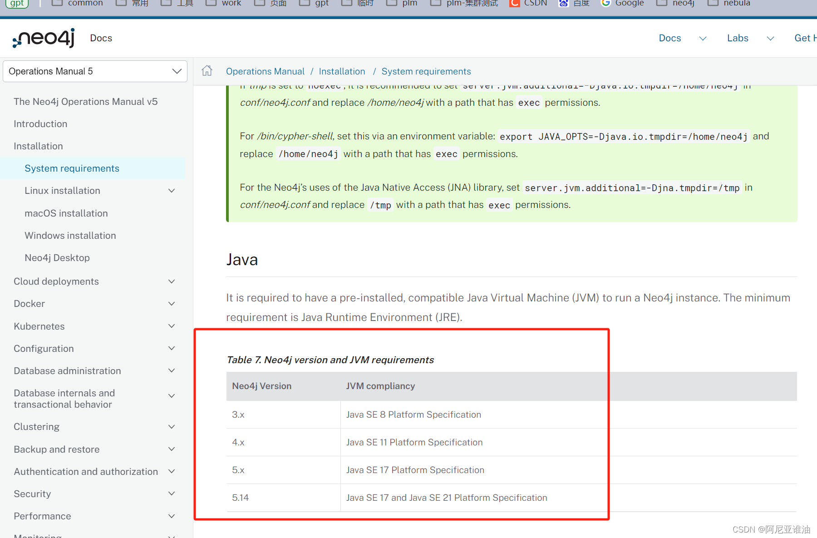
Task: Expand the Linux installation section
Action: [x=172, y=191]
